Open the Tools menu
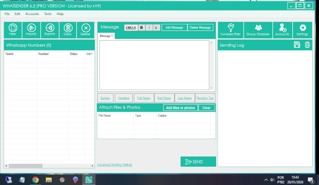This screenshot has width=319, height=185. click(48, 14)
